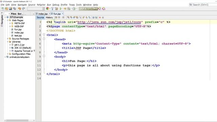Open the java.sun.com jstl core URI link
Image resolution: width=217 pixels, height=122 pixels.
[109, 22]
